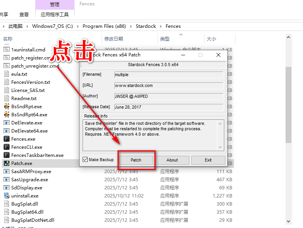This screenshot has height=228, width=303.
Task: Click the Author field JiNSER @ AMPED
Action: coord(169,96)
